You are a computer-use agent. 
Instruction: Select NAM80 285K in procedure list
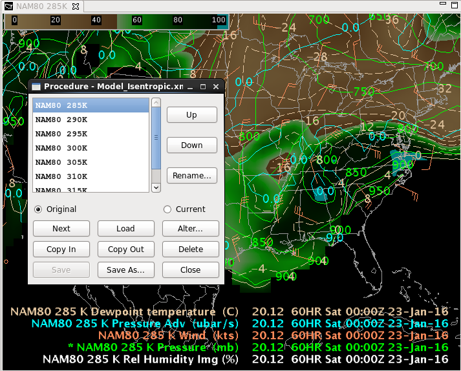(91, 105)
